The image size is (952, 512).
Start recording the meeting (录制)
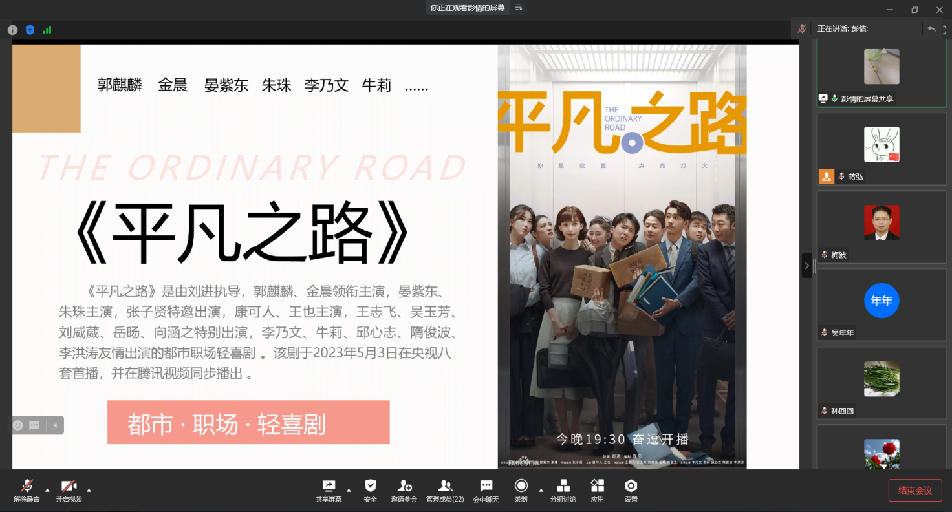[x=521, y=491]
